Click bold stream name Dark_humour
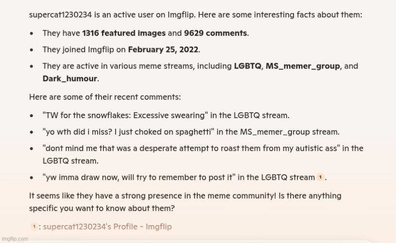The height and width of the screenshot is (243, 396). [69, 79]
